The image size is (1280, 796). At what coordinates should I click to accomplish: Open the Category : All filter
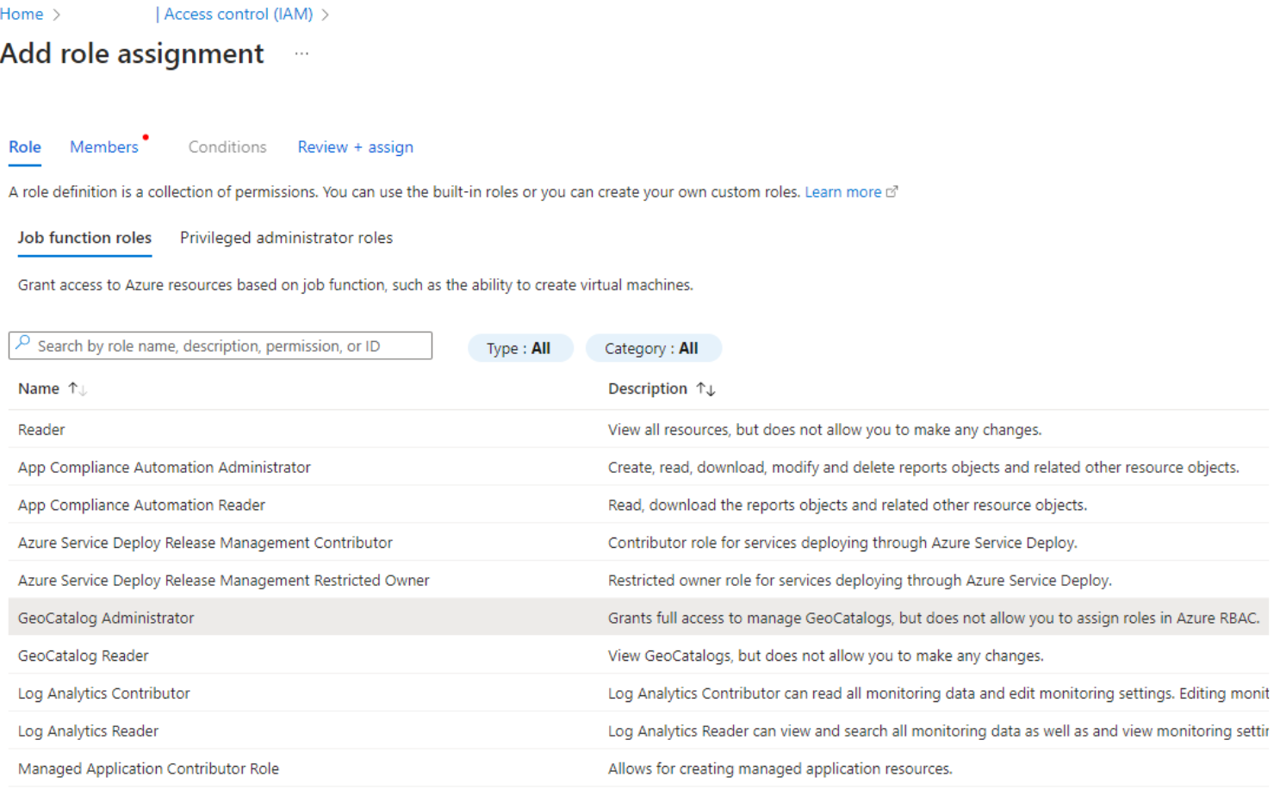tap(653, 348)
